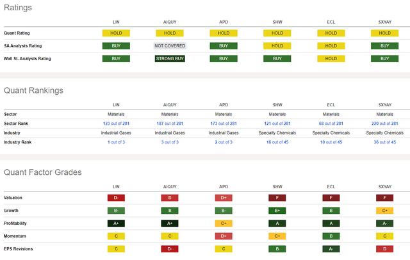The image size is (410, 260).
Task: Click LIN Industrial Gases industry cell
Action: click(x=116, y=133)
